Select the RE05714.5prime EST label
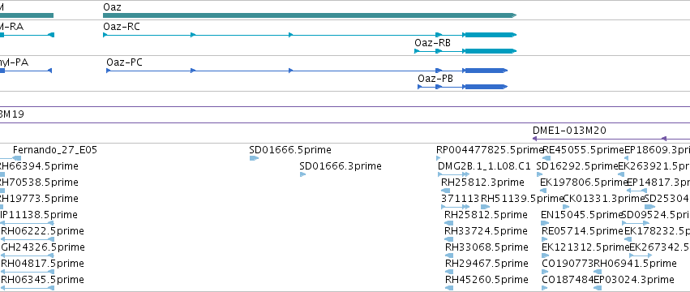 click(x=583, y=231)
